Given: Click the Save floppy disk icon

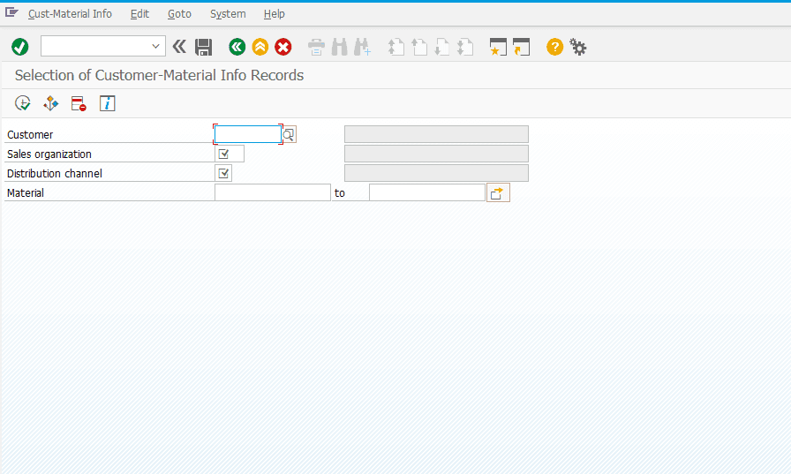Looking at the screenshot, I should click(x=203, y=47).
